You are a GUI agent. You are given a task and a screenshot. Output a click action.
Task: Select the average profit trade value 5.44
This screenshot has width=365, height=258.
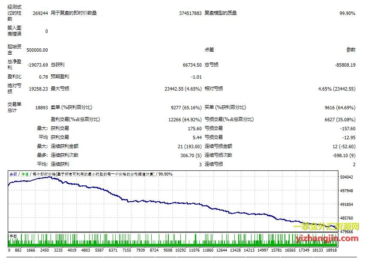click(197, 138)
